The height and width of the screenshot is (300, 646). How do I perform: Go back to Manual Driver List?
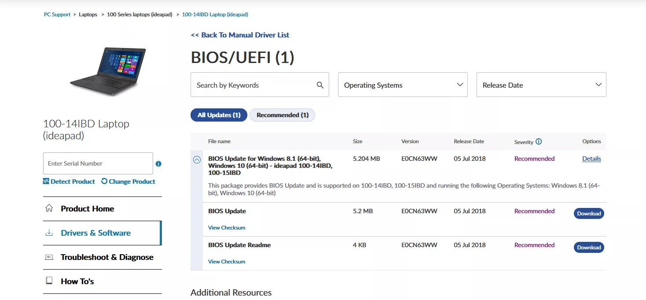click(x=240, y=35)
